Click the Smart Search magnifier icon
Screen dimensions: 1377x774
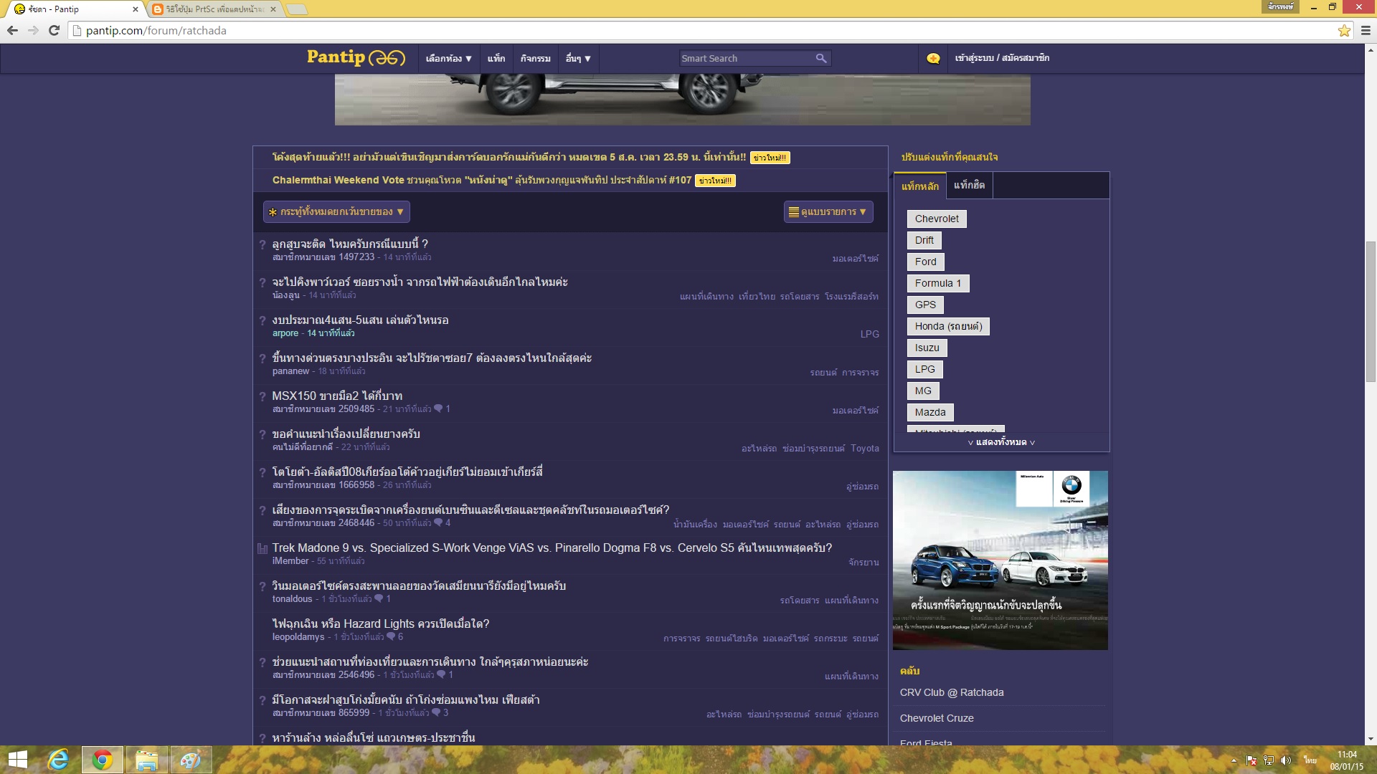click(x=821, y=58)
